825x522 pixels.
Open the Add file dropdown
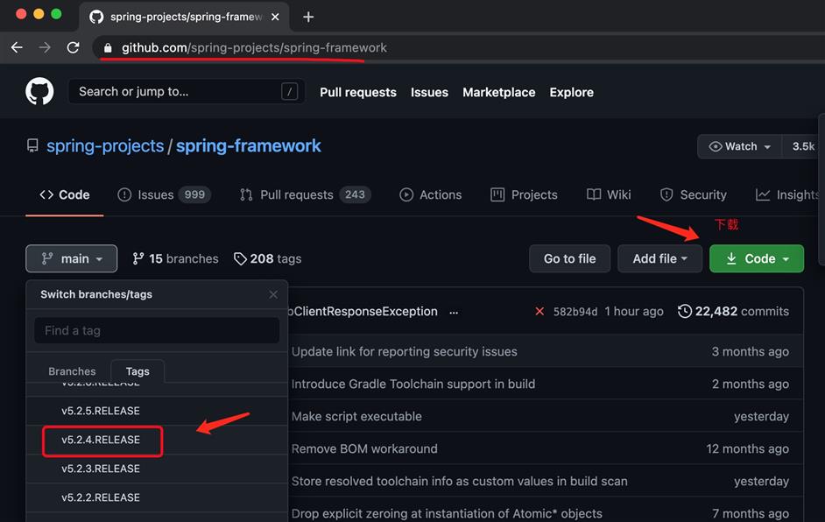point(659,258)
